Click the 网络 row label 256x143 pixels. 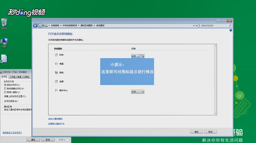tap(61, 72)
